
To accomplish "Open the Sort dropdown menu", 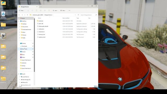I will [x=55, y=10].
